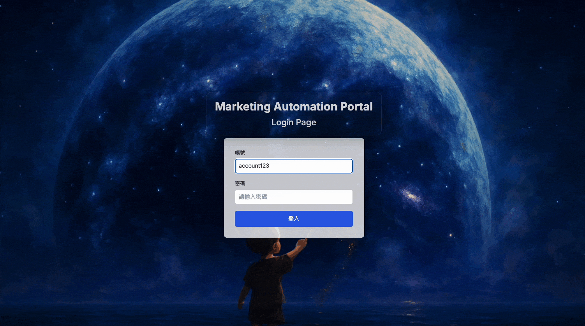Click the 密碼 label text
This screenshot has width=585, height=326.
click(240, 183)
